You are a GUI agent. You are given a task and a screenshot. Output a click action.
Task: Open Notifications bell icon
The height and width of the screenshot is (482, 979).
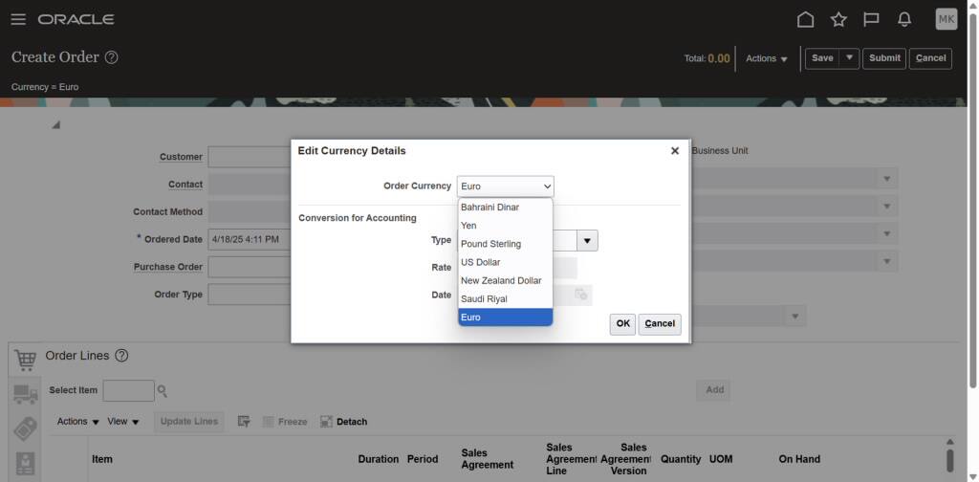[x=904, y=20]
